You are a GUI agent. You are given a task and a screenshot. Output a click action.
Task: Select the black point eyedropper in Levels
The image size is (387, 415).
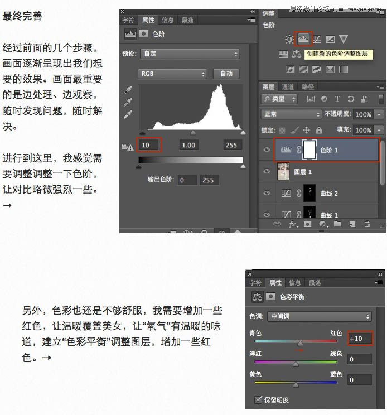[x=128, y=90]
